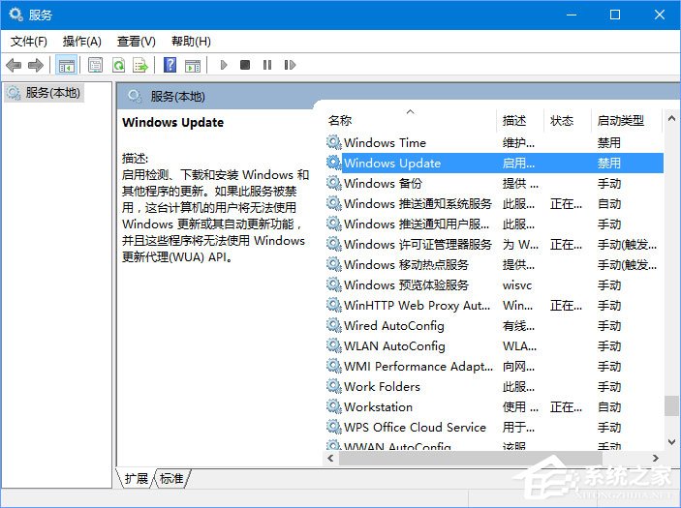
Task: Click the horizontal scrollbar left arrow
Action: [331, 458]
